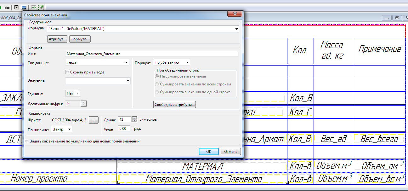Select the abc text tool in toolbar
Screen dimensions: 408x191
click(7, 7)
